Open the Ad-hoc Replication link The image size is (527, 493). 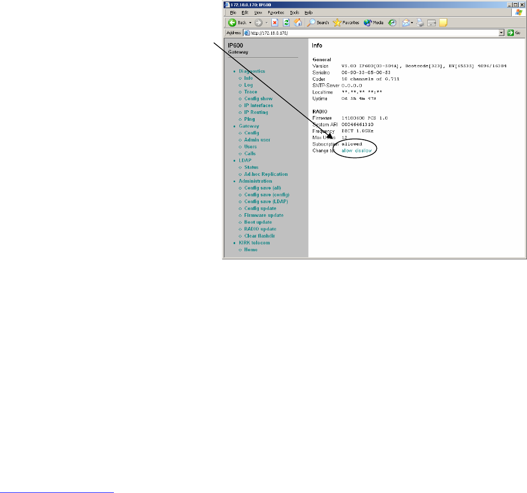[266, 174]
